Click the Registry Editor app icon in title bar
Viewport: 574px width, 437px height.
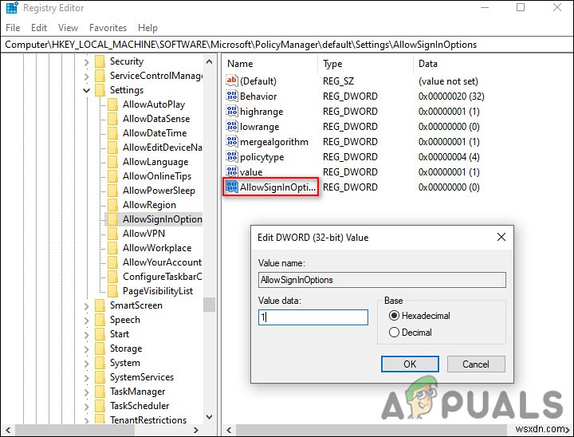point(12,8)
